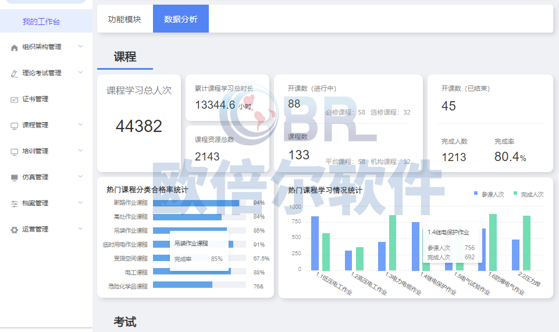Click the 考试 section heading

(125, 322)
